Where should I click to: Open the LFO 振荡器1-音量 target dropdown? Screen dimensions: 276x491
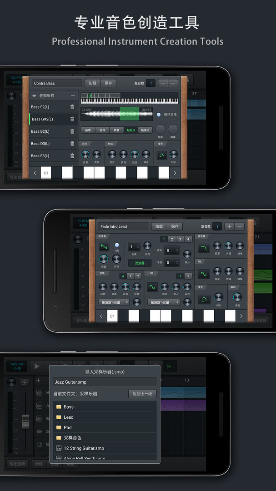[164, 302]
